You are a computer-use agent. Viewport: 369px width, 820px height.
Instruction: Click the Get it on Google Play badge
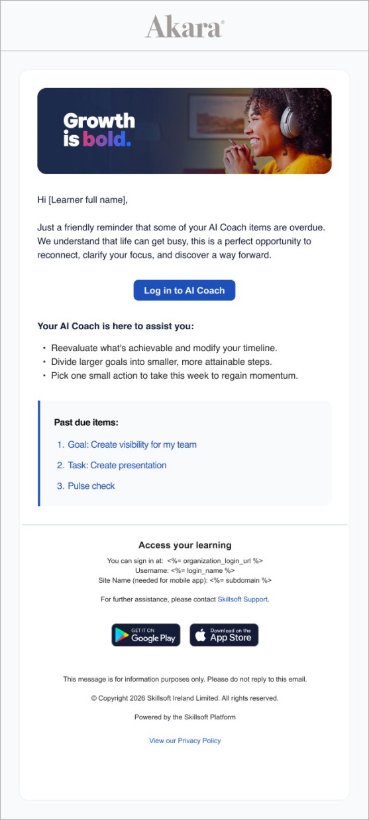point(146,635)
